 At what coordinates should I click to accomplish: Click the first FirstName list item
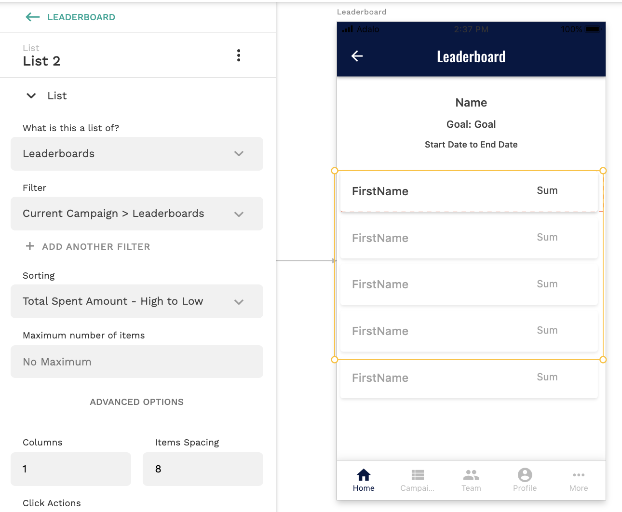click(x=380, y=191)
